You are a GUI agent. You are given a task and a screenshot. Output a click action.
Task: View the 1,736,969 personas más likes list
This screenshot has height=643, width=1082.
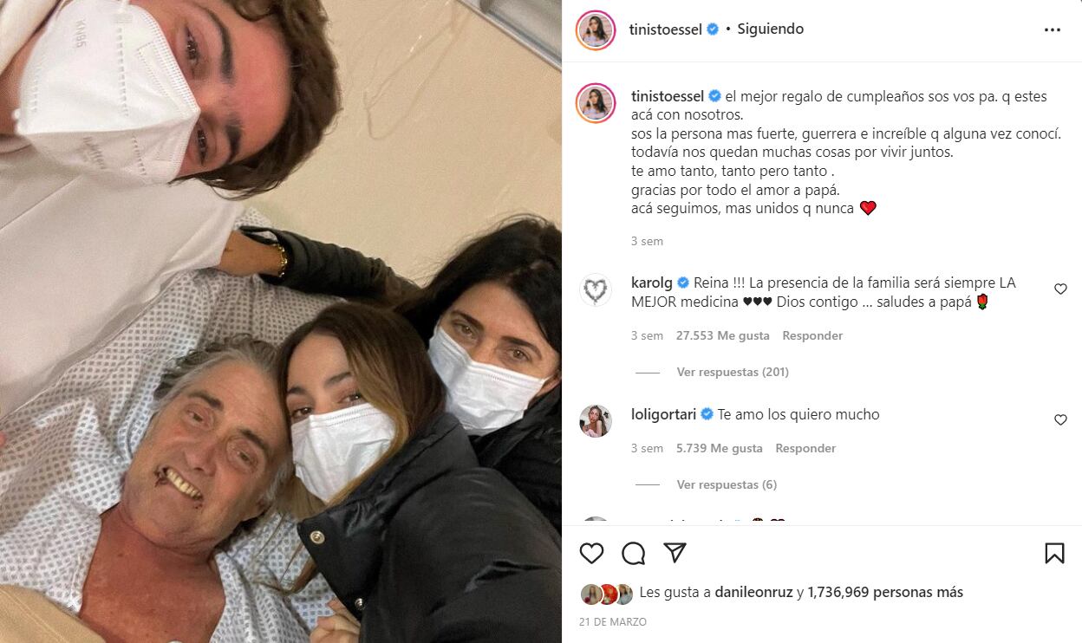pyautogui.click(x=885, y=593)
